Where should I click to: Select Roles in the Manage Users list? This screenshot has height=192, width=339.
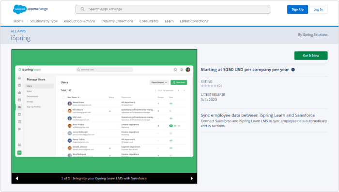[29, 91]
